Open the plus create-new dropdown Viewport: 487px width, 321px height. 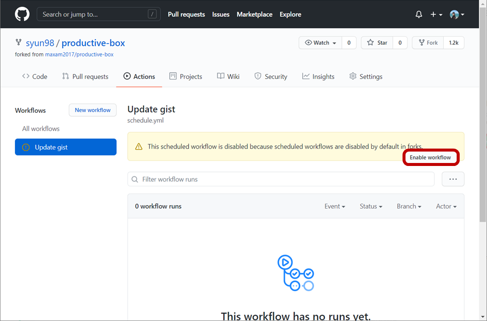(436, 14)
